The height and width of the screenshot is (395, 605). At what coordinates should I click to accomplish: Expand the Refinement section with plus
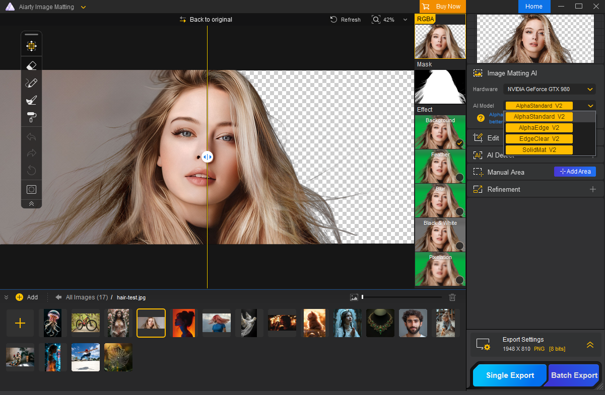click(593, 189)
